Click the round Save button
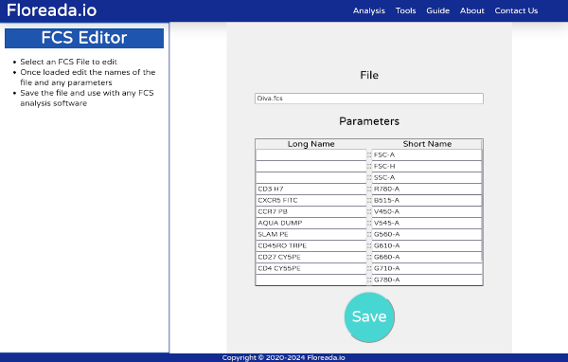The width and height of the screenshot is (568, 362). [x=369, y=317]
